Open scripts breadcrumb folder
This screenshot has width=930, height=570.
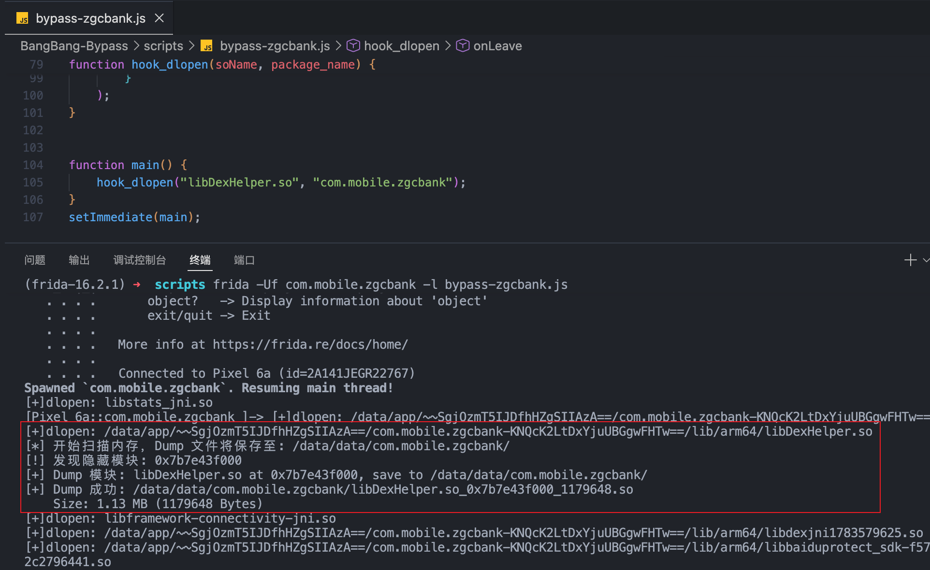tap(163, 46)
